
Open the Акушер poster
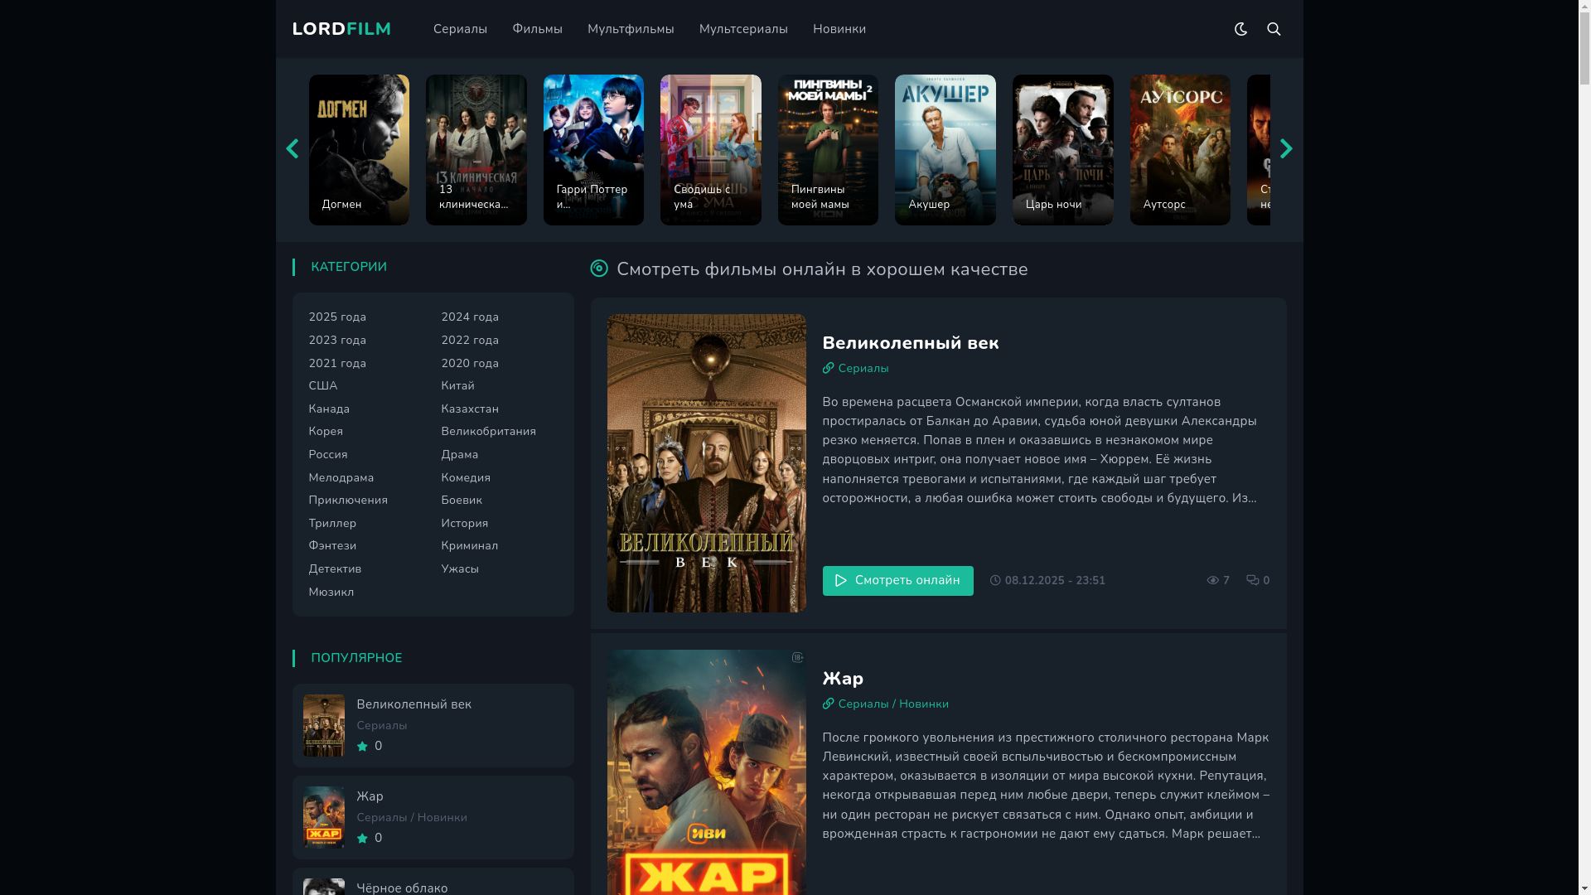coord(945,150)
